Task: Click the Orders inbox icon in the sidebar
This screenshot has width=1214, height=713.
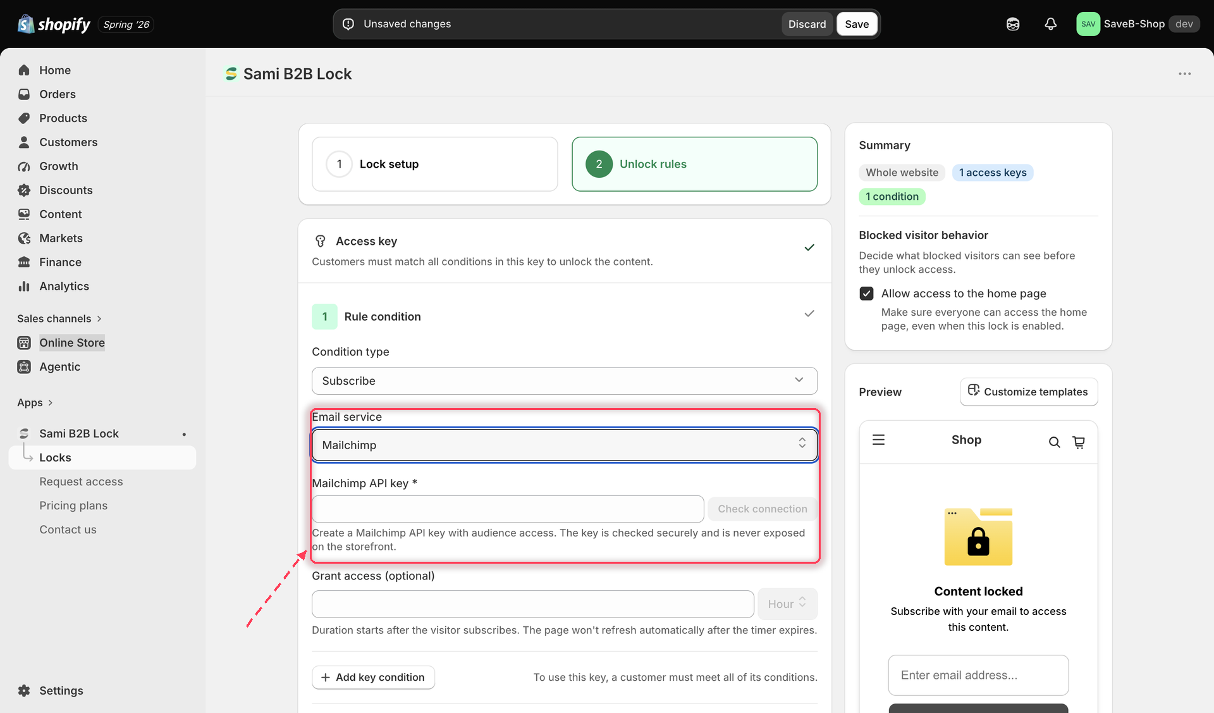Action: click(x=24, y=94)
